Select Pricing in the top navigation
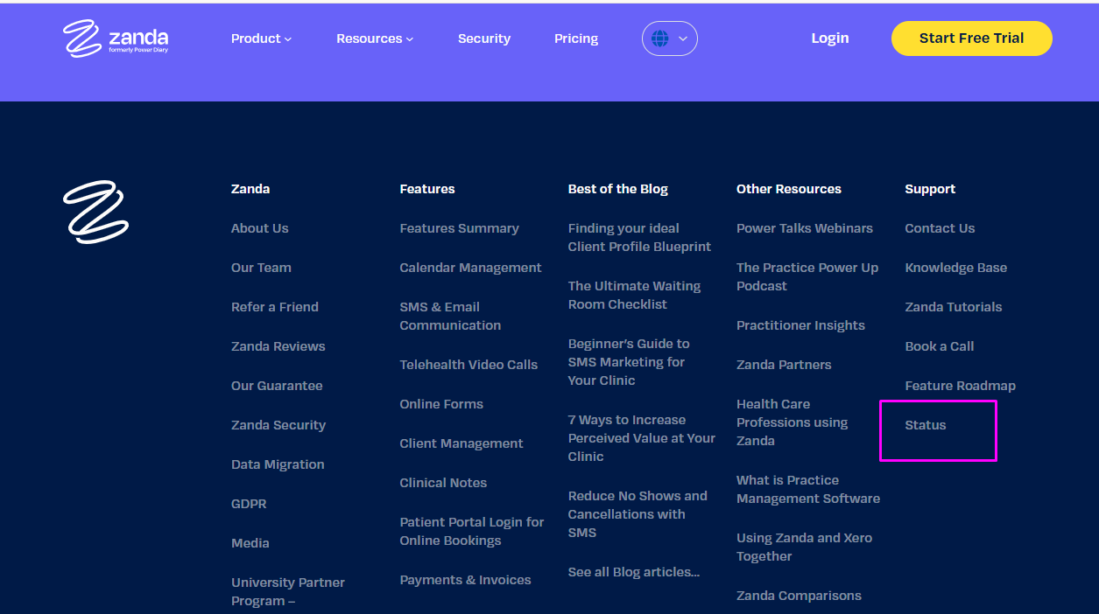 point(575,38)
